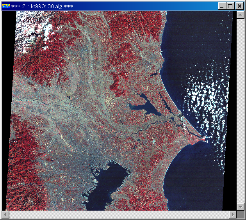Click the horizontal scrollbar right arrow
This screenshot has height=220, width=246.
[x=233, y=214]
